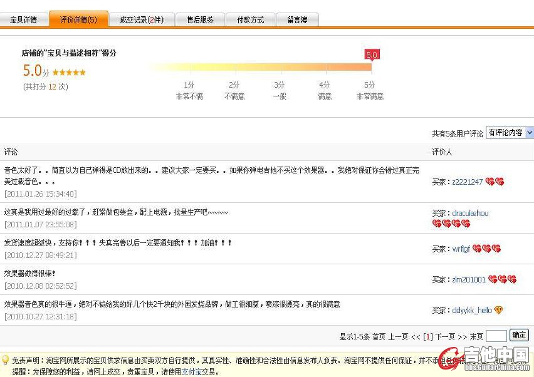
Task: Click the 下一页 pagination link
Action: (x=445, y=337)
